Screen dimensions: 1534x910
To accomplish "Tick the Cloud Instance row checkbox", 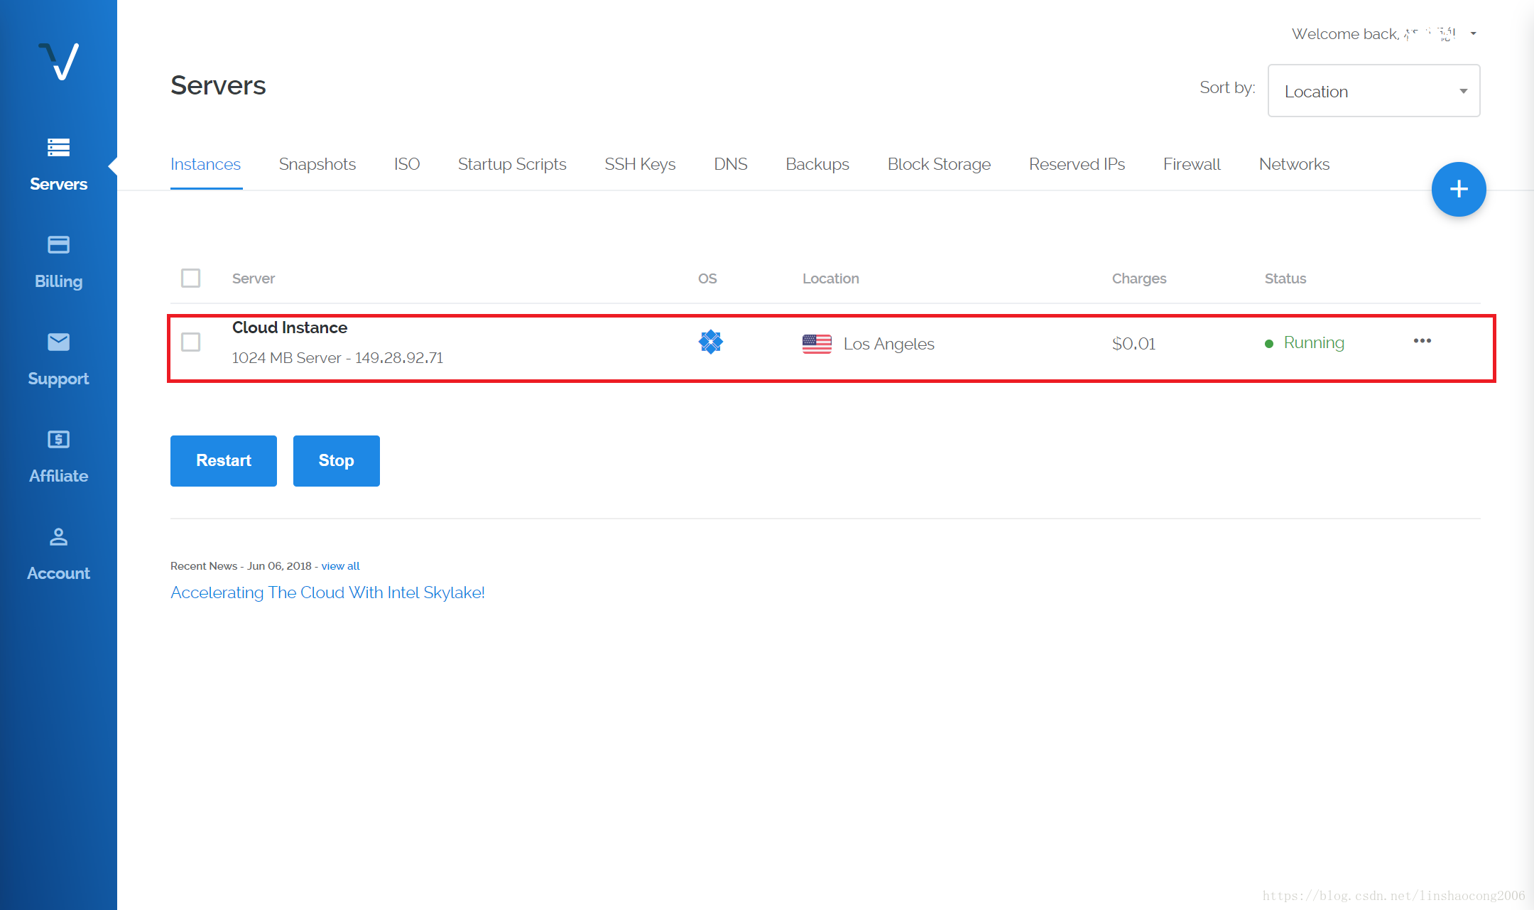I will pyautogui.click(x=190, y=342).
